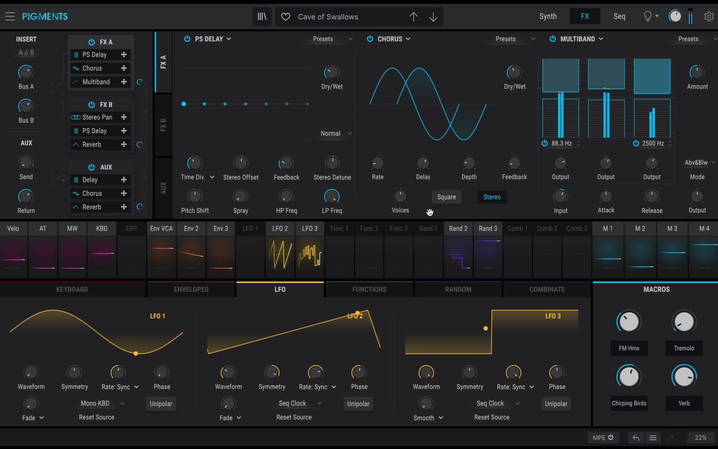Click the Chorus Square waveform button
This screenshot has width=718, height=449.
click(x=446, y=197)
